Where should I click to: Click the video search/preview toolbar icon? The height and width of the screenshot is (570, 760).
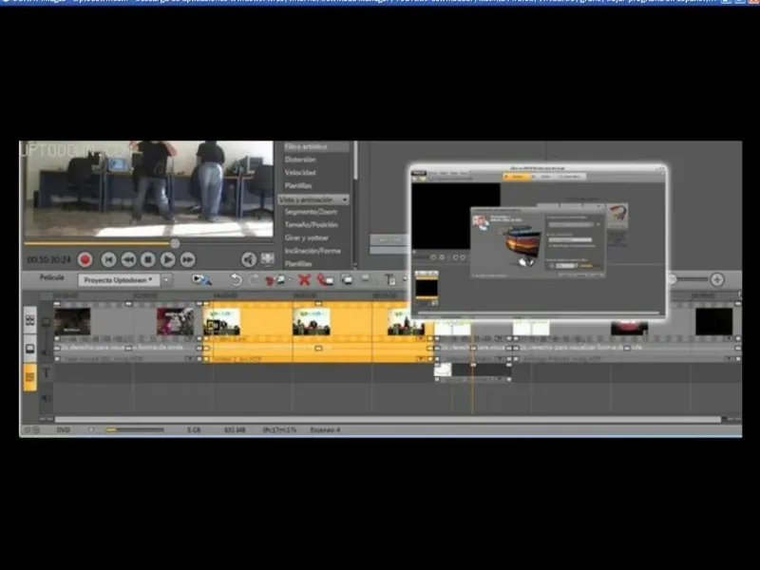pos(201,279)
